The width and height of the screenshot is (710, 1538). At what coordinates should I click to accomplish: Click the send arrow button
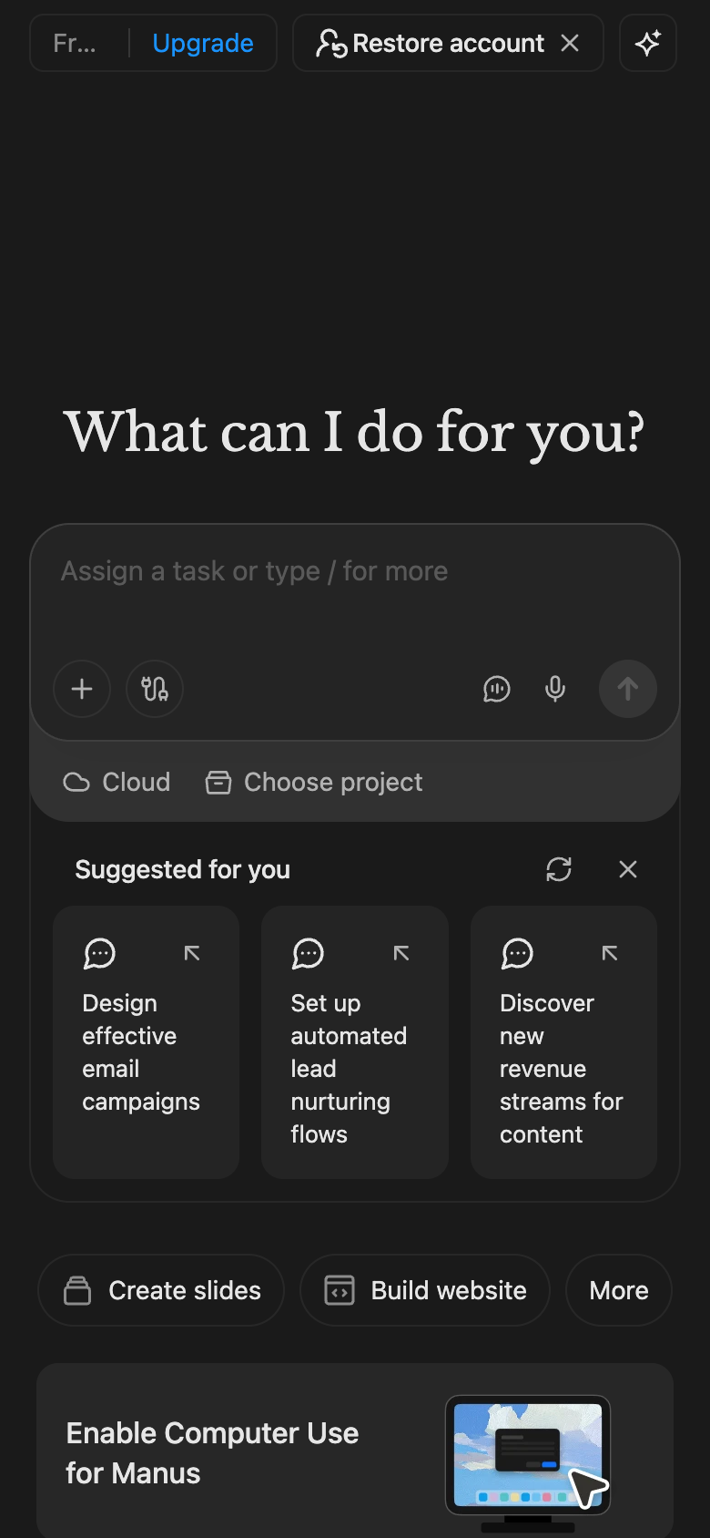pyautogui.click(x=628, y=689)
